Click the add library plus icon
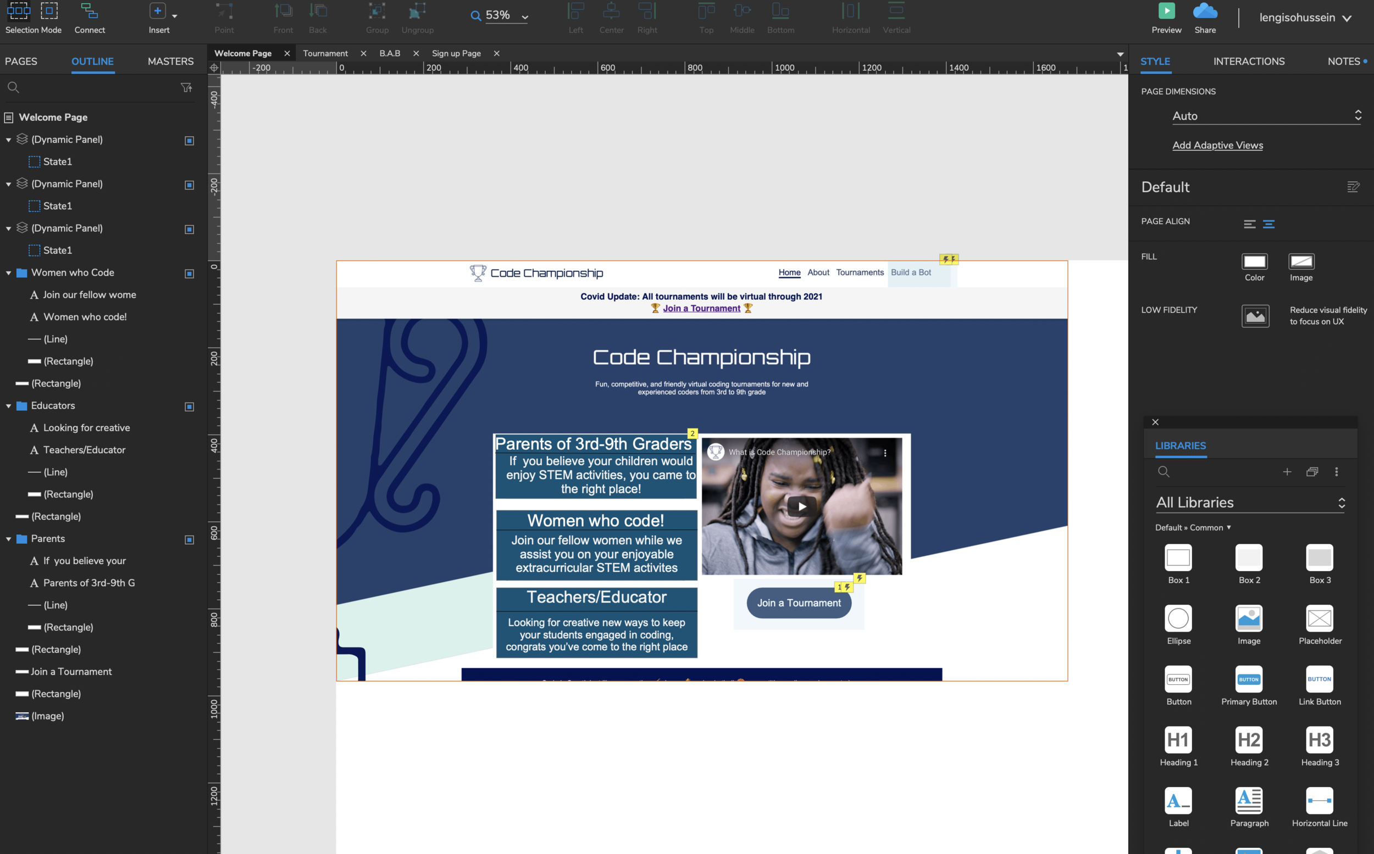This screenshot has width=1374, height=854. [x=1287, y=472]
